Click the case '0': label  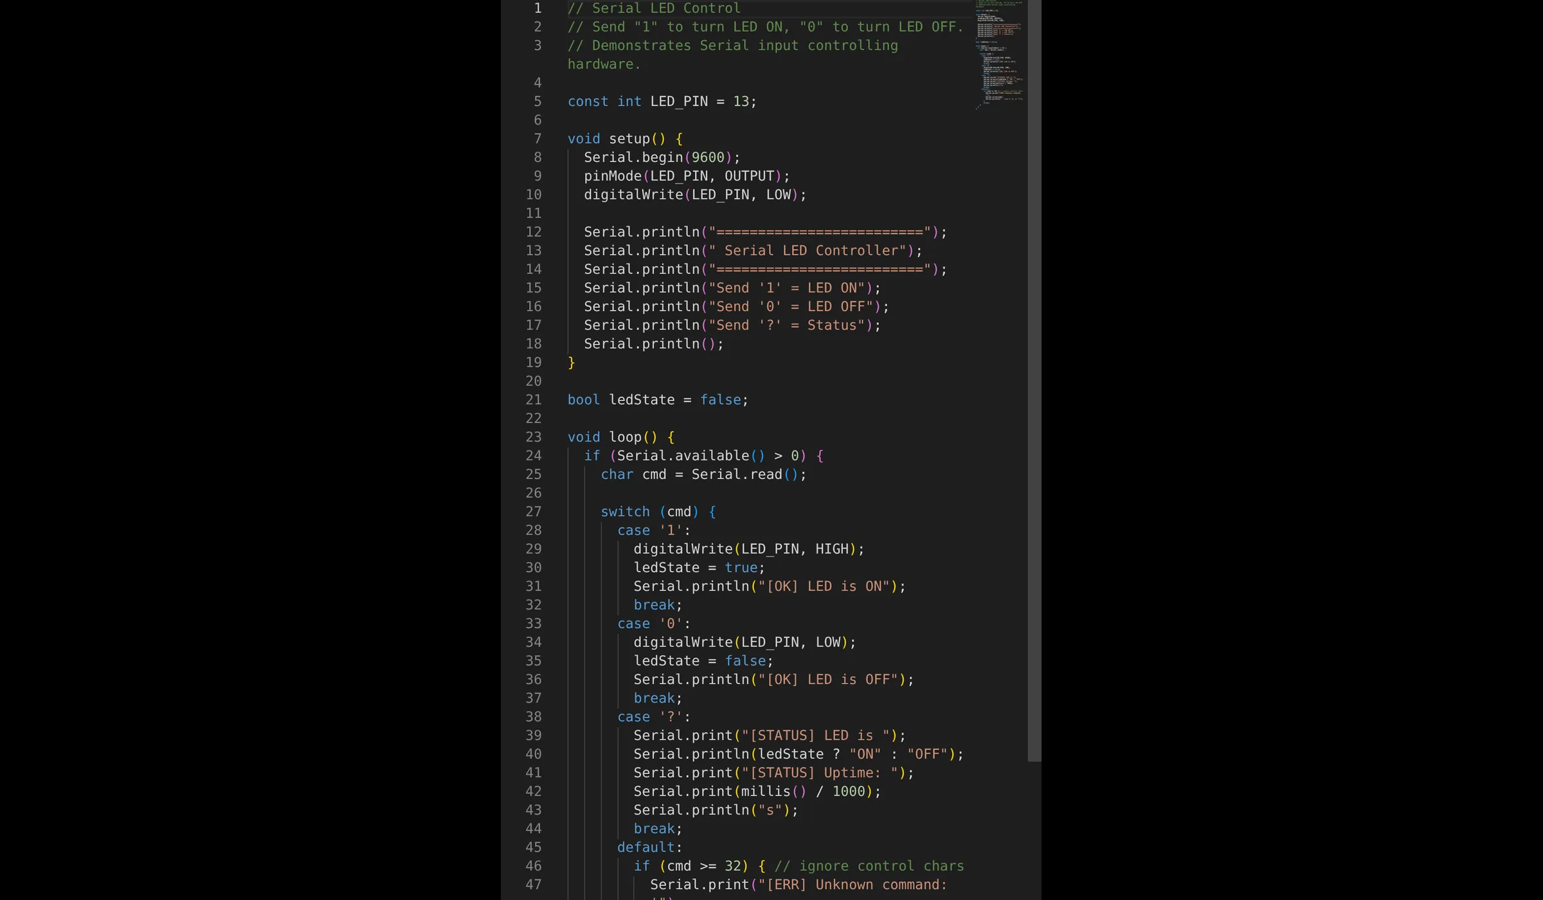tap(653, 624)
